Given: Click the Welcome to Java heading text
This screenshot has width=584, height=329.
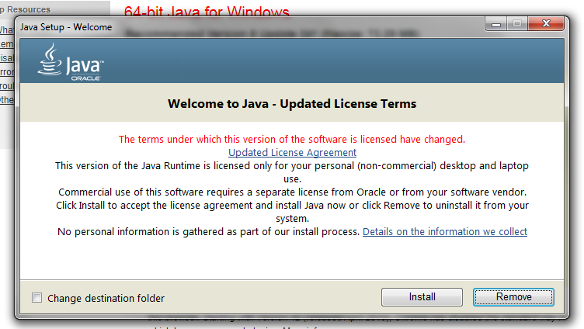Looking at the screenshot, I should [x=292, y=104].
